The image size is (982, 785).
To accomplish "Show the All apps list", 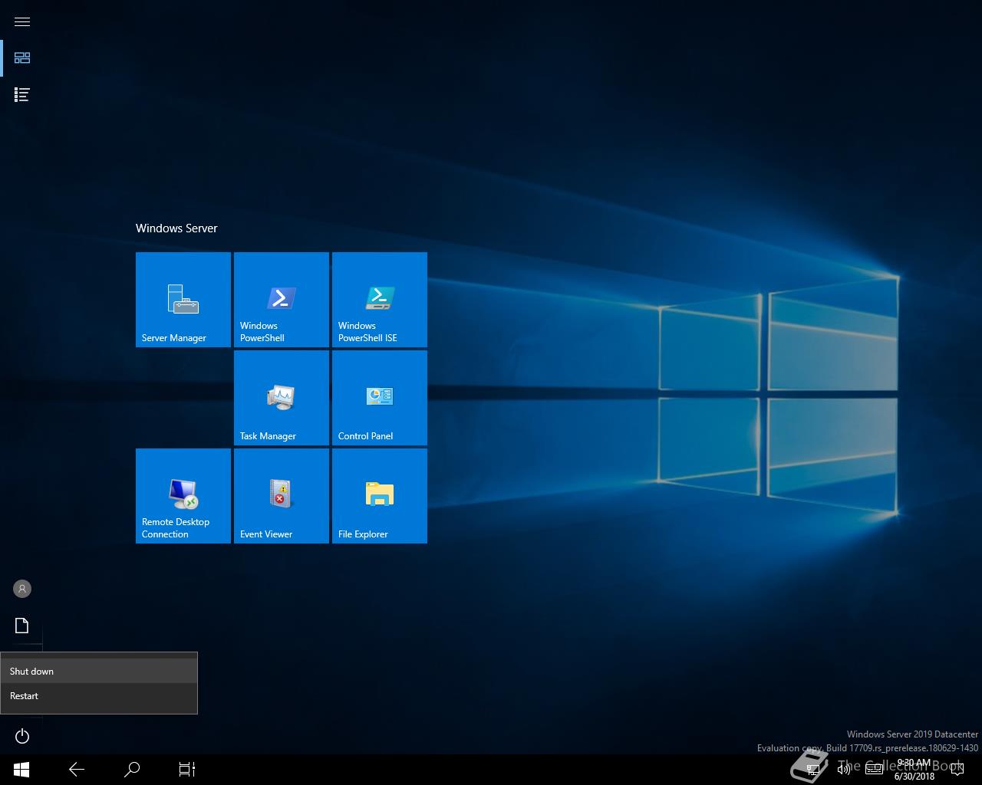I will 22,95.
